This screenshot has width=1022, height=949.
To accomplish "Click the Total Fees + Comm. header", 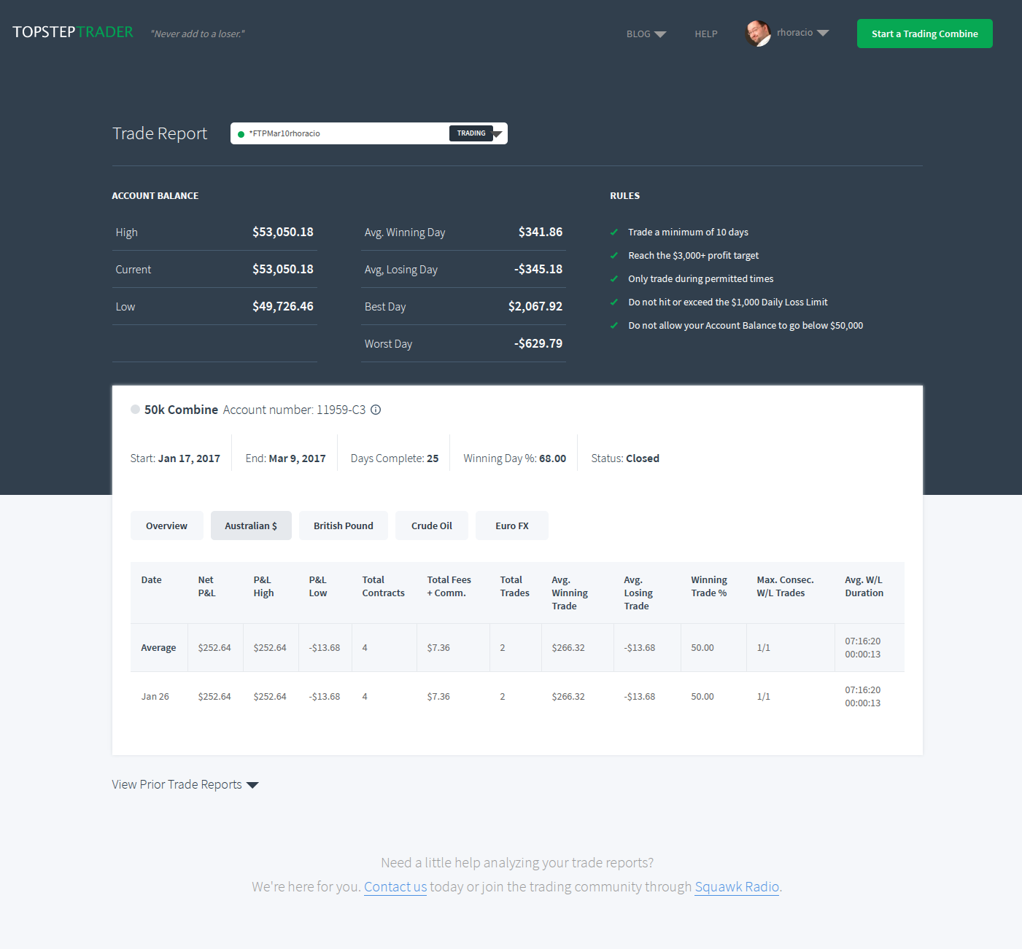I will point(449,587).
